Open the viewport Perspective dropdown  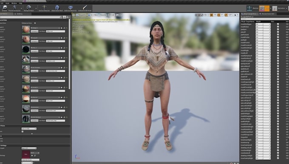81,15
